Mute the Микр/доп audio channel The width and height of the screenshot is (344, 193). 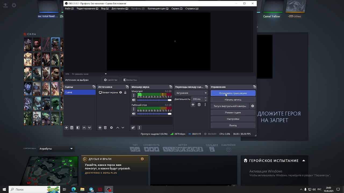[134, 100]
